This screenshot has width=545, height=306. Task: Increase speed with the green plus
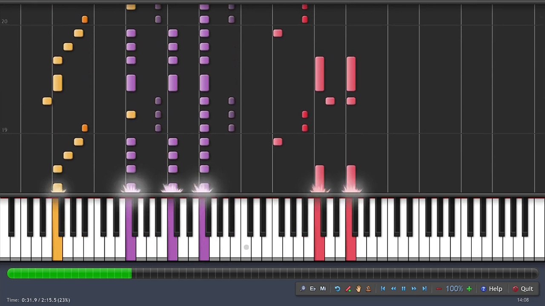point(469,289)
